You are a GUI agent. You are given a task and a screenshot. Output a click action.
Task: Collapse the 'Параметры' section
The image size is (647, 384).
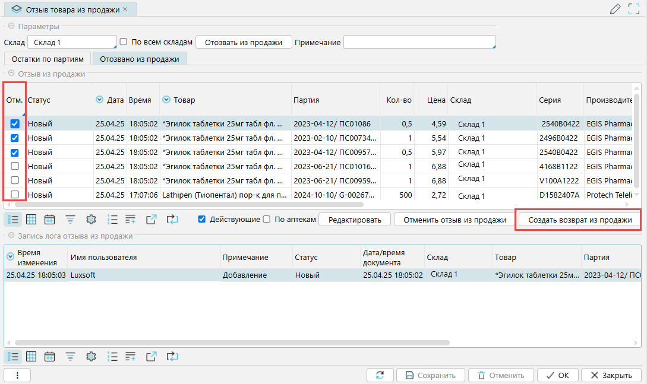[11, 27]
